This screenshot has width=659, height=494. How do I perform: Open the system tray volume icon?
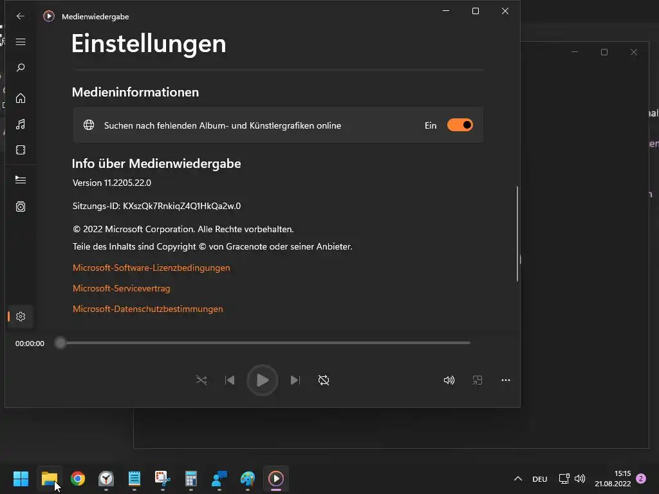click(580, 479)
